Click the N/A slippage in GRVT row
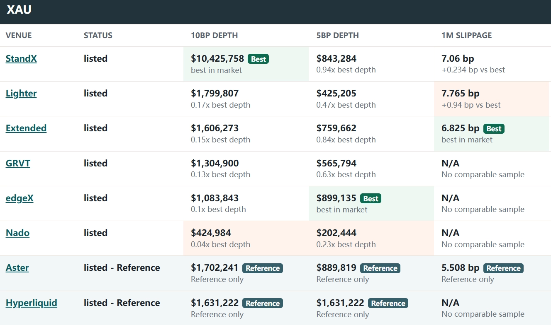Screen dimensions: 551x325 click(451, 164)
